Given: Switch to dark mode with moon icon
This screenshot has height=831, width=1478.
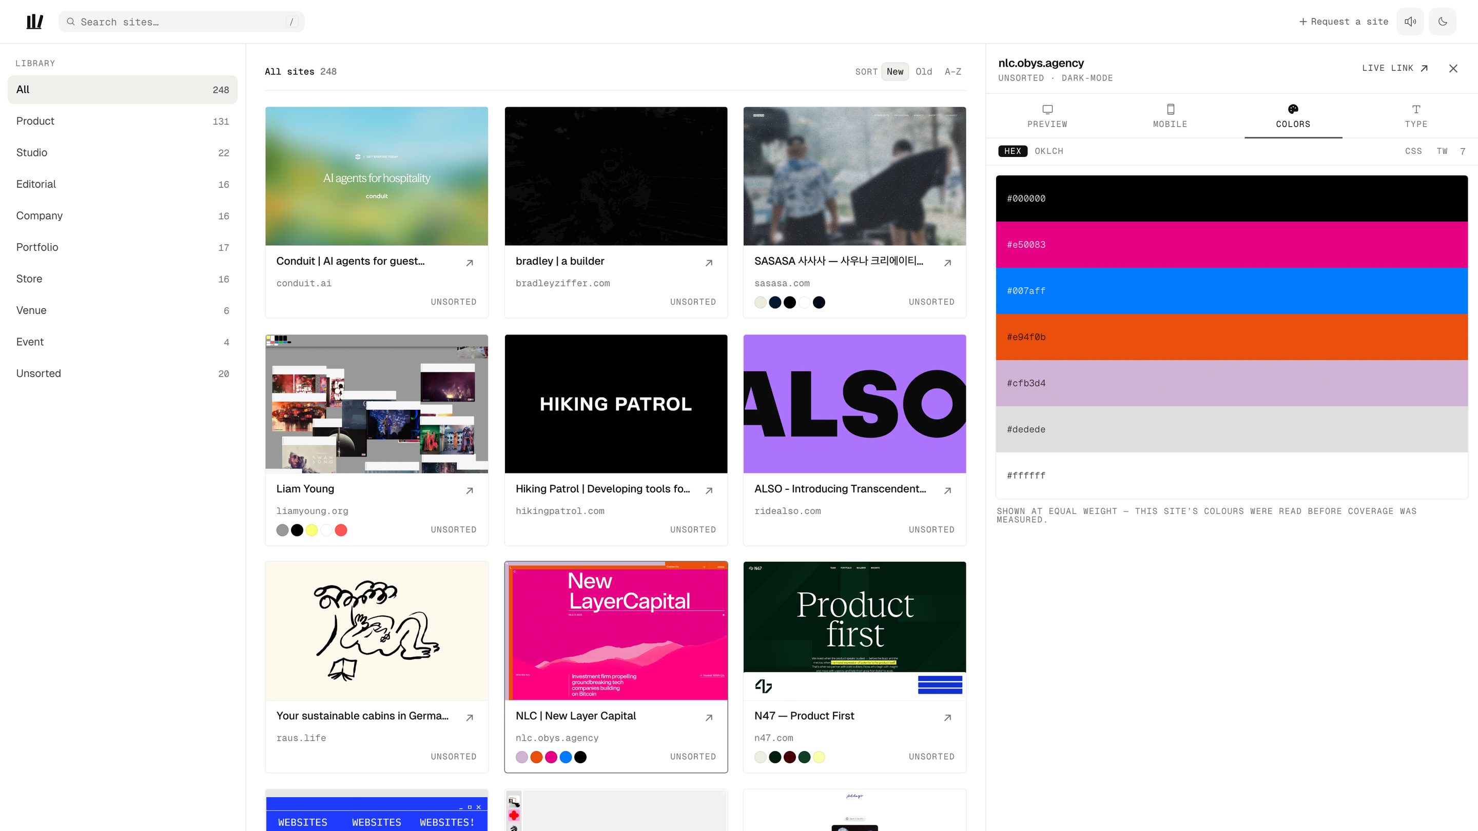Looking at the screenshot, I should point(1443,22).
